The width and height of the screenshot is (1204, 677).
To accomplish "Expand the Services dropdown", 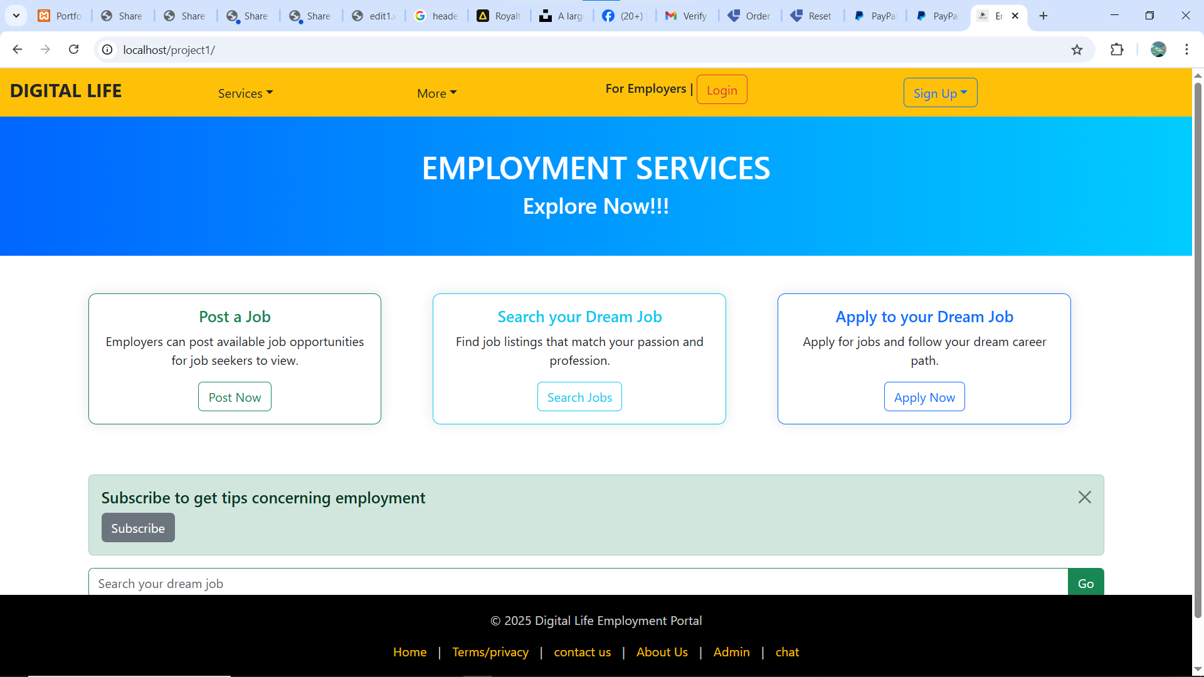I will (x=245, y=93).
